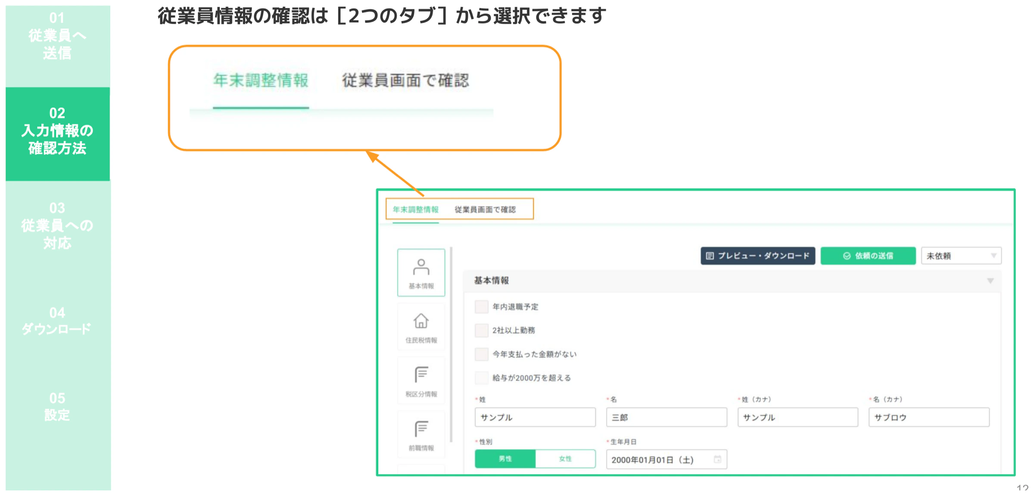Go to 01 従業員へ送信 section
1034x496 pixels.
[x=58, y=36]
